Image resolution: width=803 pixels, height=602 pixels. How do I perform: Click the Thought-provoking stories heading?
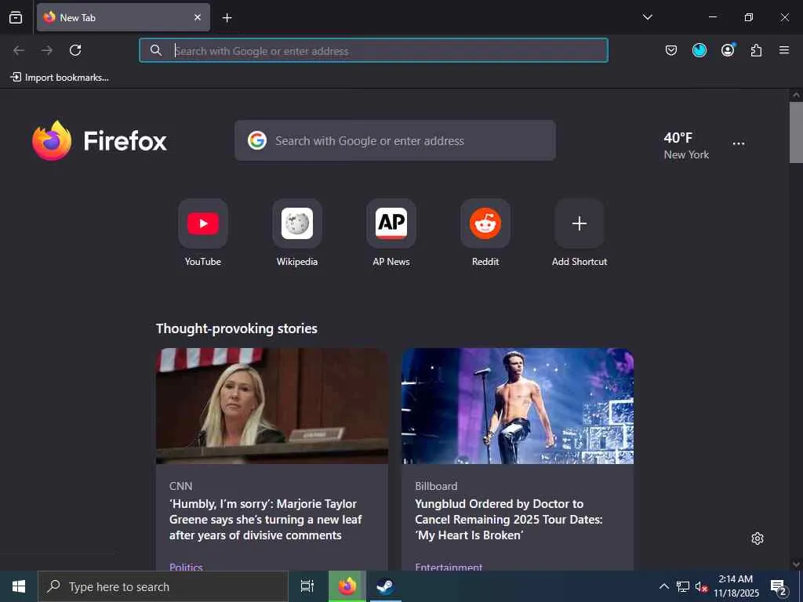(237, 328)
